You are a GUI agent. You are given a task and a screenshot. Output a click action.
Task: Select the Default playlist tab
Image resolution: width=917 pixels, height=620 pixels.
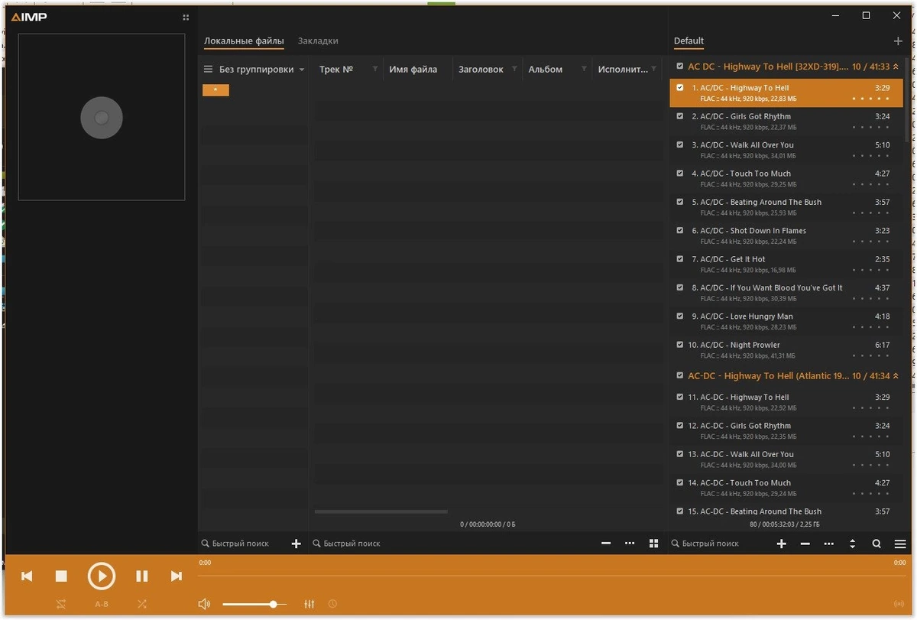[689, 41]
